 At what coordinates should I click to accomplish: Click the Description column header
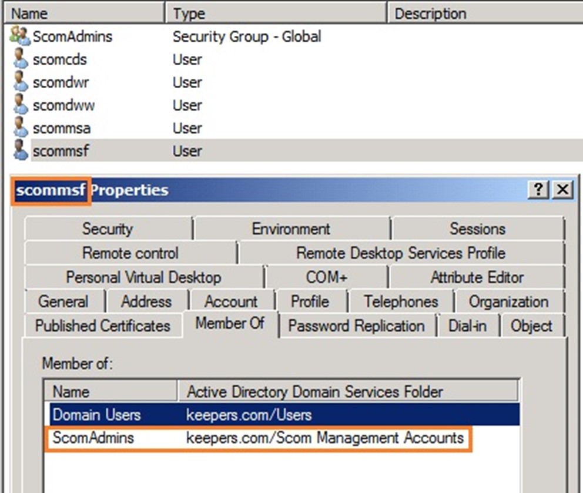(x=482, y=14)
